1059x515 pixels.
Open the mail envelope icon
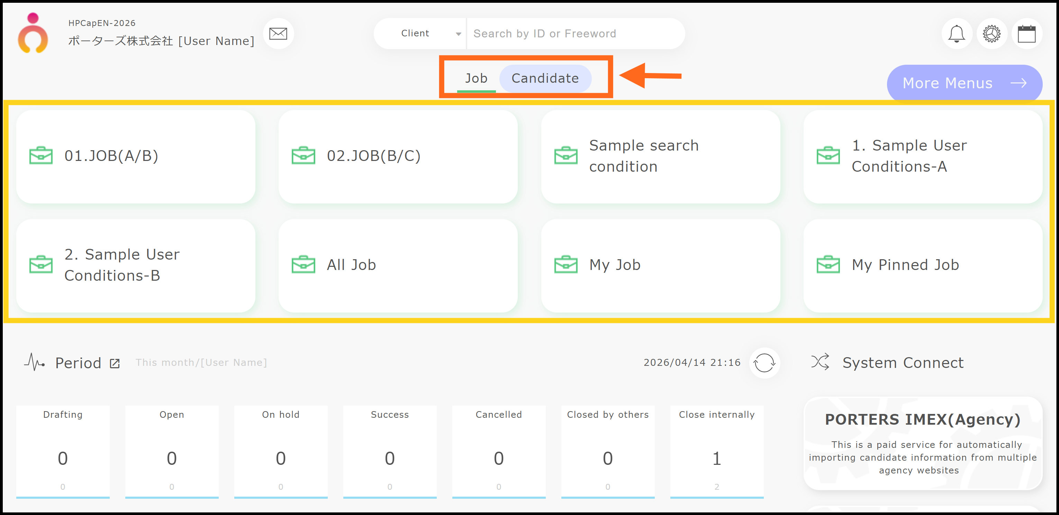pyautogui.click(x=278, y=34)
